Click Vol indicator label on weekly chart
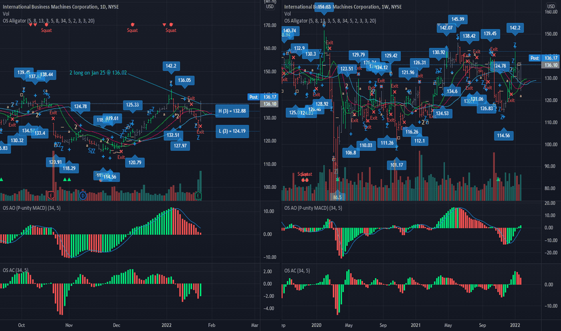This screenshot has height=331, width=561. point(288,14)
